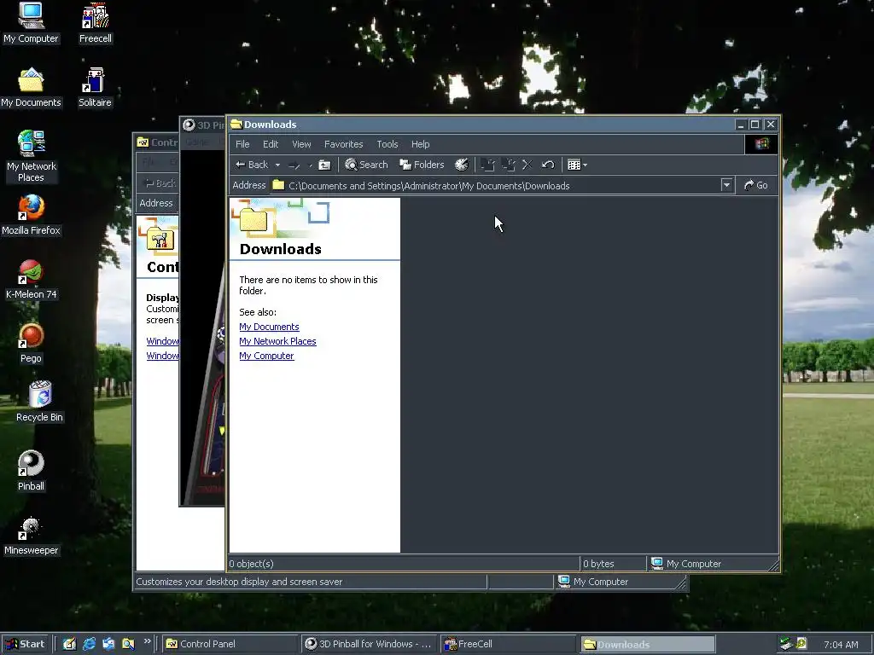Viewport: 874px width, 655px height.
Task: Open the File menu
Action: [x=242, y=144]
